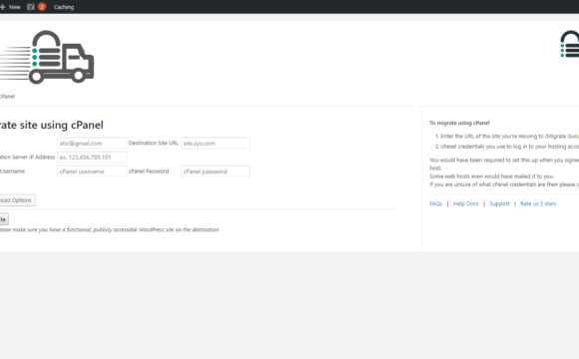Open the Caching admin bar menu
The image size is (579, 359).
tap(64, 7)
